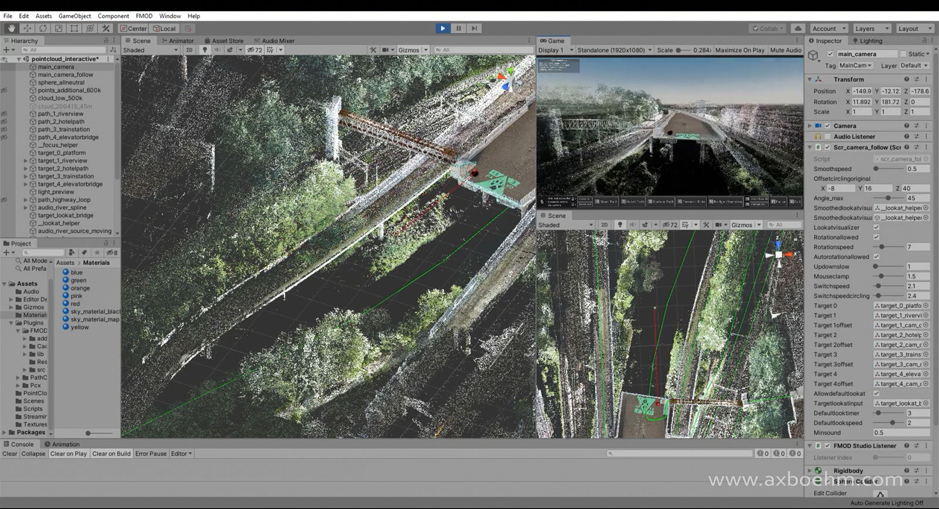Image resolution: width=939 pixels, height=509 pixels.
Task: Select the Move tool
Action: point(27,28)
